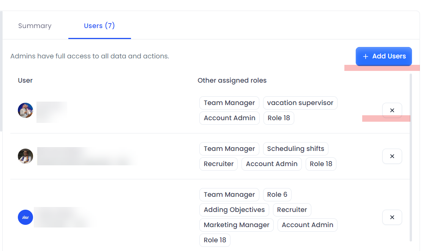Click the Scheduling shifts role tag

(x=295, y=149)
